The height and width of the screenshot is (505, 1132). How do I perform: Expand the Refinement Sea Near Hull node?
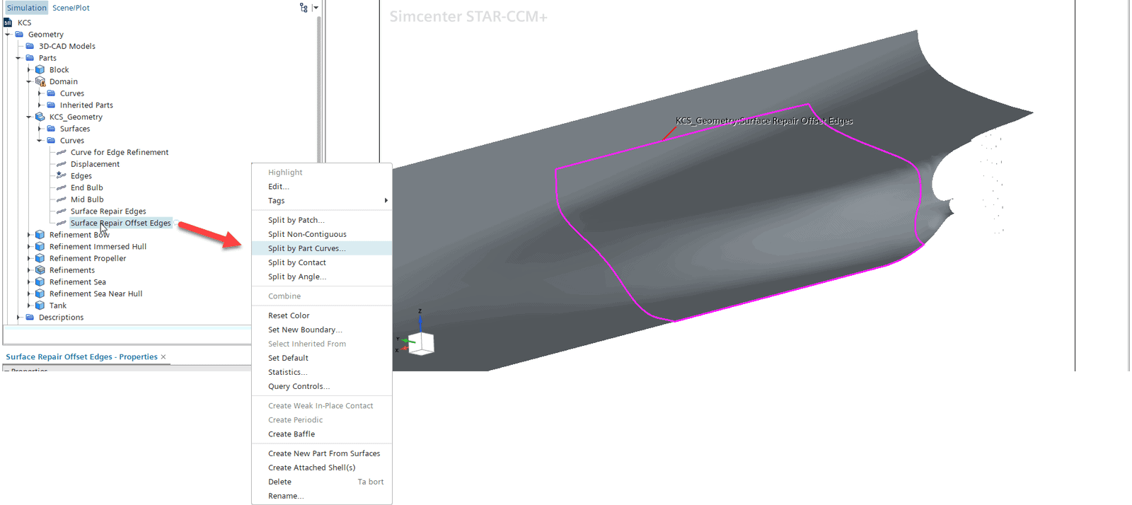tap(29, 294)
